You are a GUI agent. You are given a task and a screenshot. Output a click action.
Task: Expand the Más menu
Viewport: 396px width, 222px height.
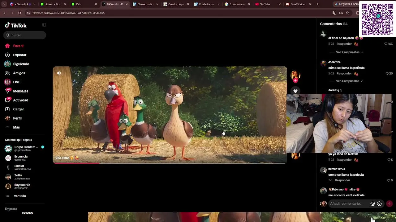(16, 127)
